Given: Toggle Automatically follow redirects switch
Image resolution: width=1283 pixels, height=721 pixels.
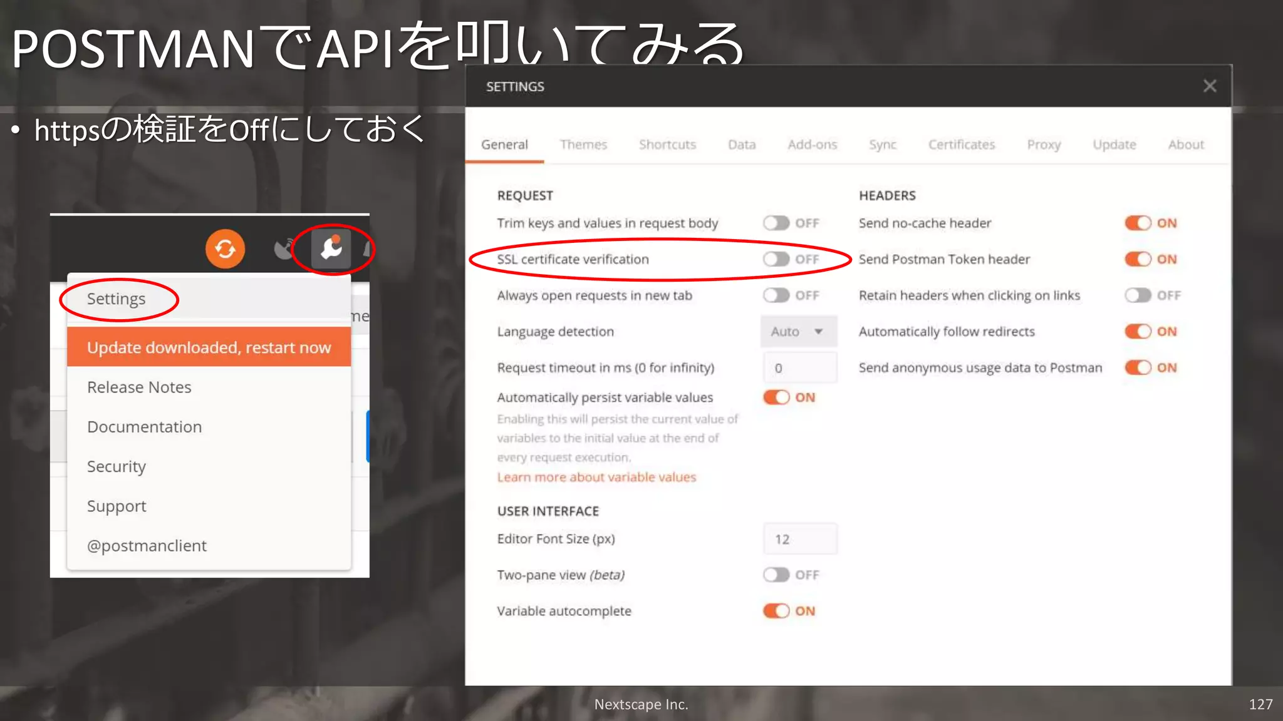Looking at the screenshot, I should 1138,331.
